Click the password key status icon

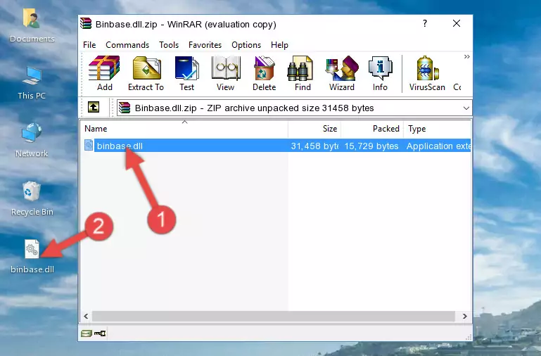tap(100, 333)
